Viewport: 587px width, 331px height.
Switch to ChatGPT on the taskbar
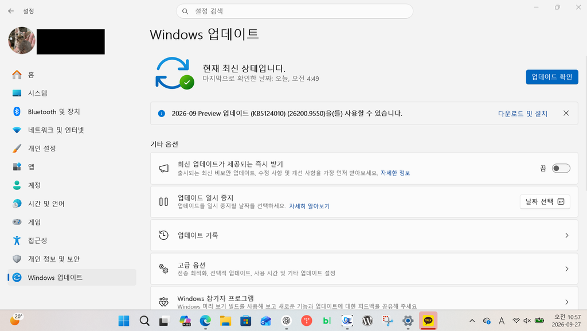[287, 321]
